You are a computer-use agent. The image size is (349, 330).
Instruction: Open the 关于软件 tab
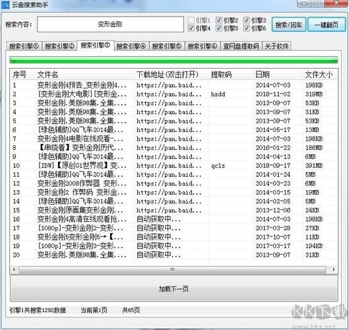276,46
